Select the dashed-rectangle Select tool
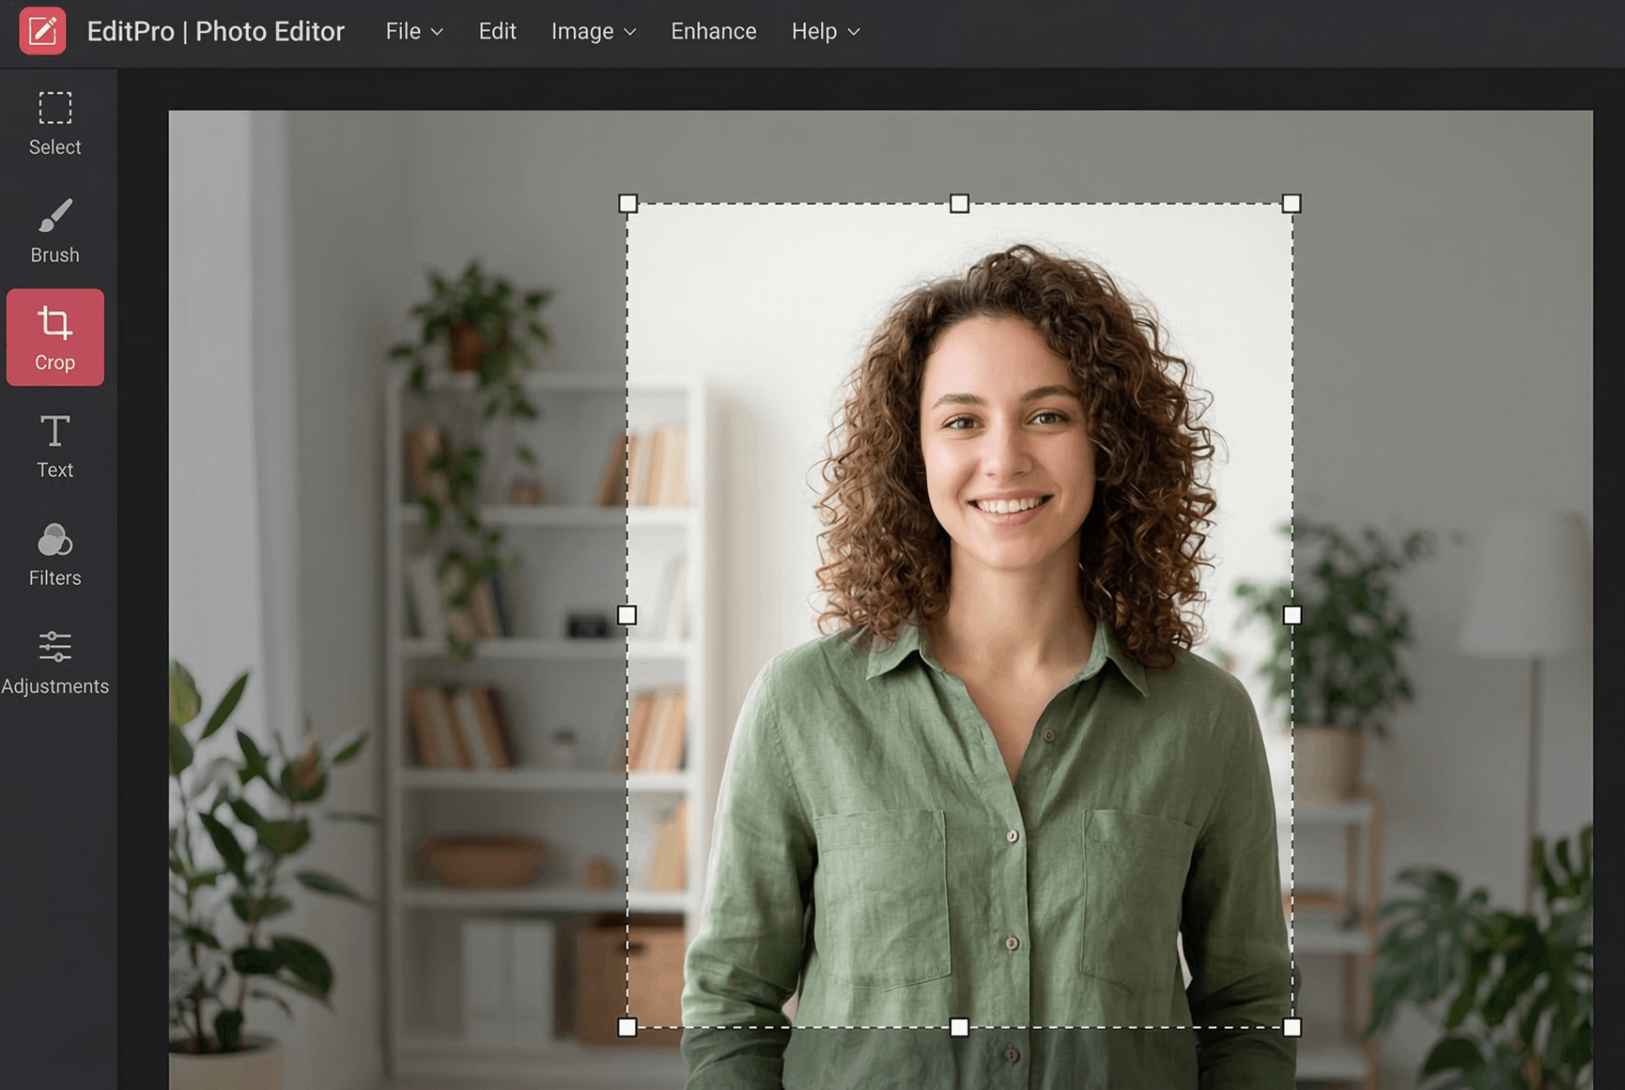 55,124
